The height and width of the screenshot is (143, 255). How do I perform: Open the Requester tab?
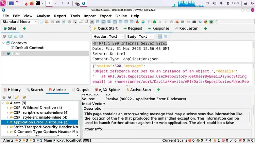coord(186,29)
